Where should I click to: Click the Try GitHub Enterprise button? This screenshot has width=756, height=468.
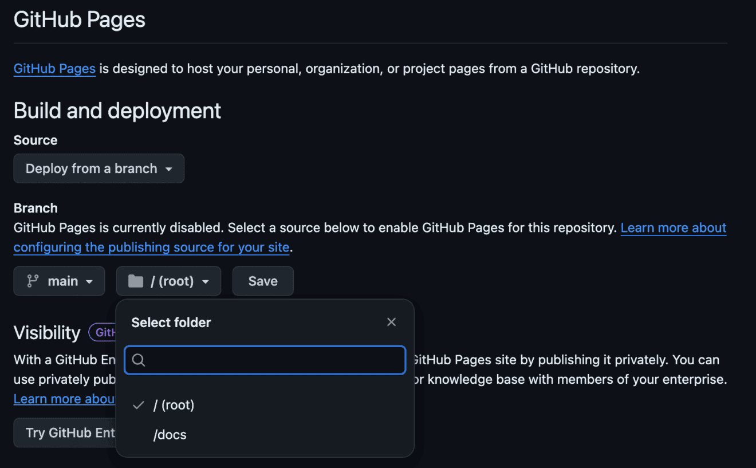(65, 432)
